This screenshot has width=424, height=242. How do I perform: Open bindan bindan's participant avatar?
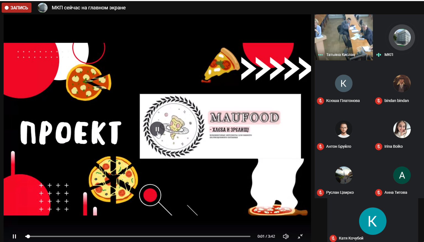[x=402, y=83]
